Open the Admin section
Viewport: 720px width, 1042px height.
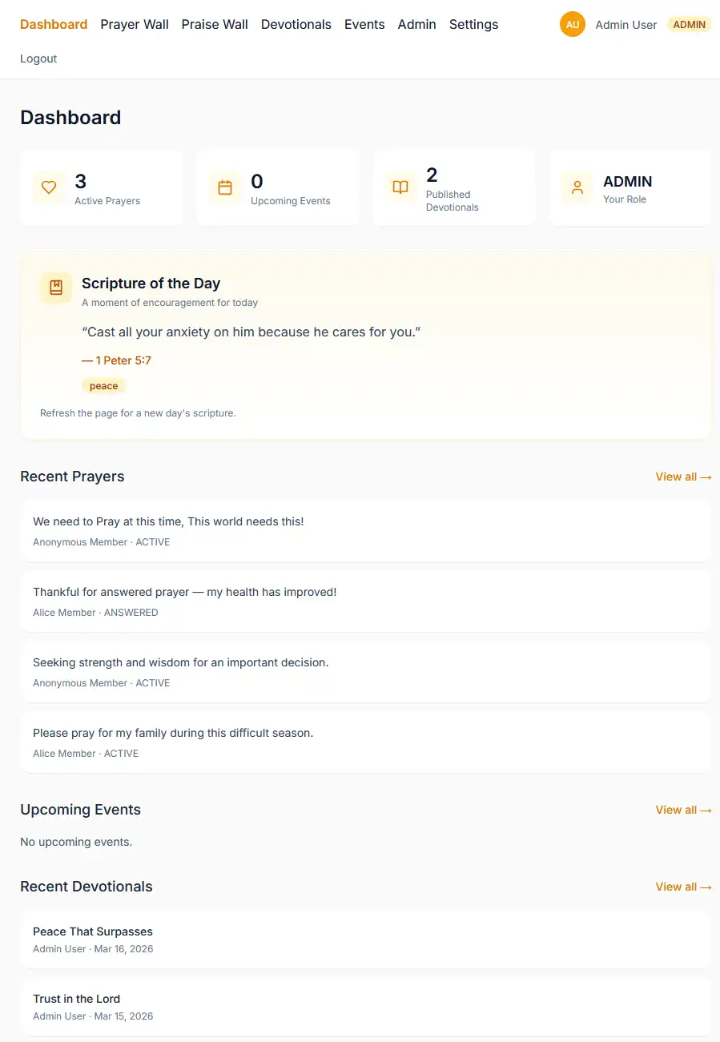point(417,24)
